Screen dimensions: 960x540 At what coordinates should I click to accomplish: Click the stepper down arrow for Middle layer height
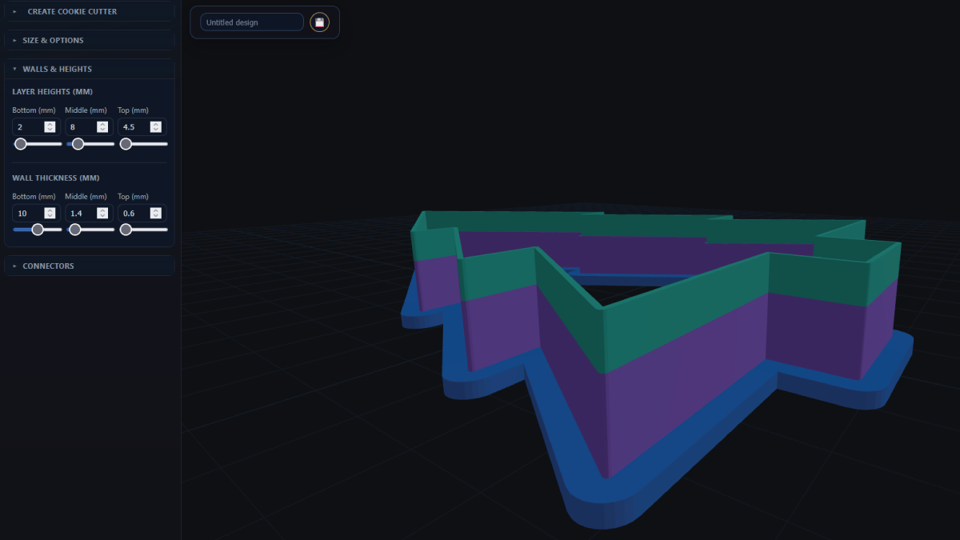102,130
